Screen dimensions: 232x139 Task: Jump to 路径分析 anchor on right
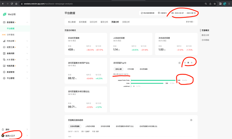click(205, 35)
